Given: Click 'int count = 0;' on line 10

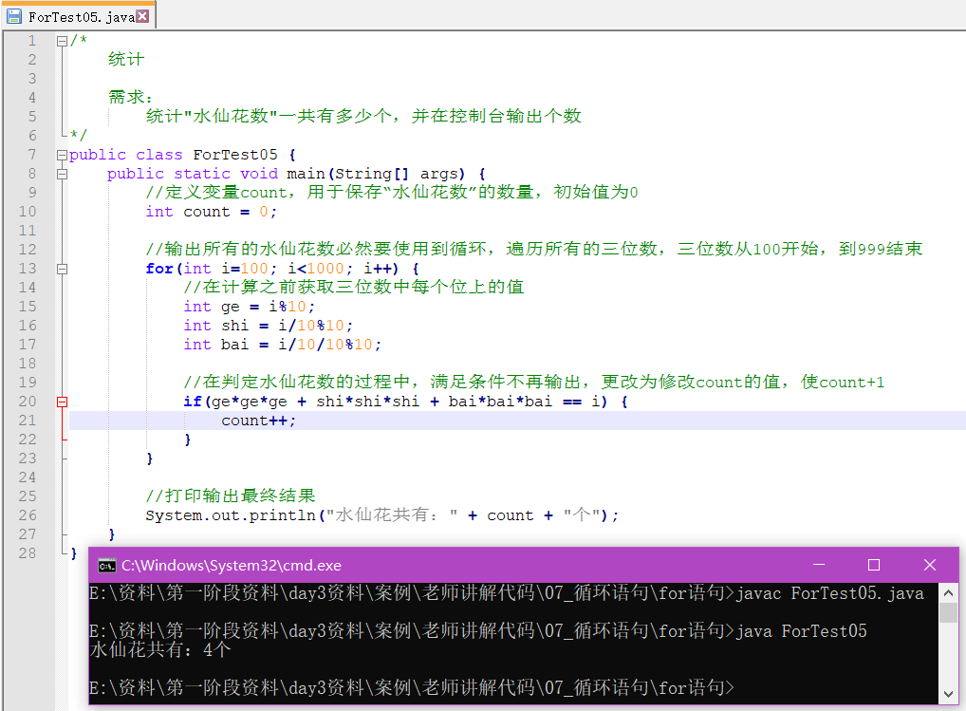Looking at the screenshot, I should (x=212, y=212).
